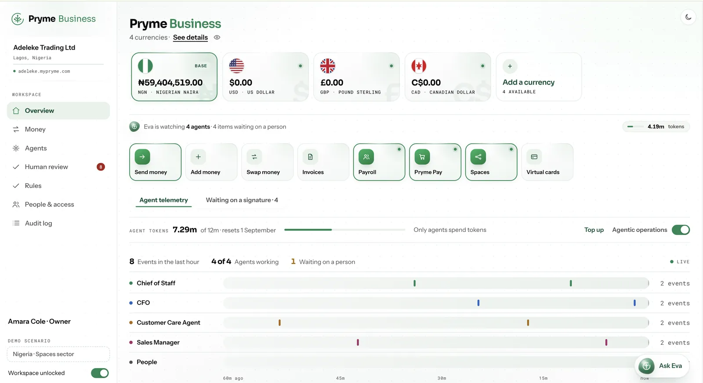Open the Send money action
Screen dimensions: 703x383
pos(156,162)
